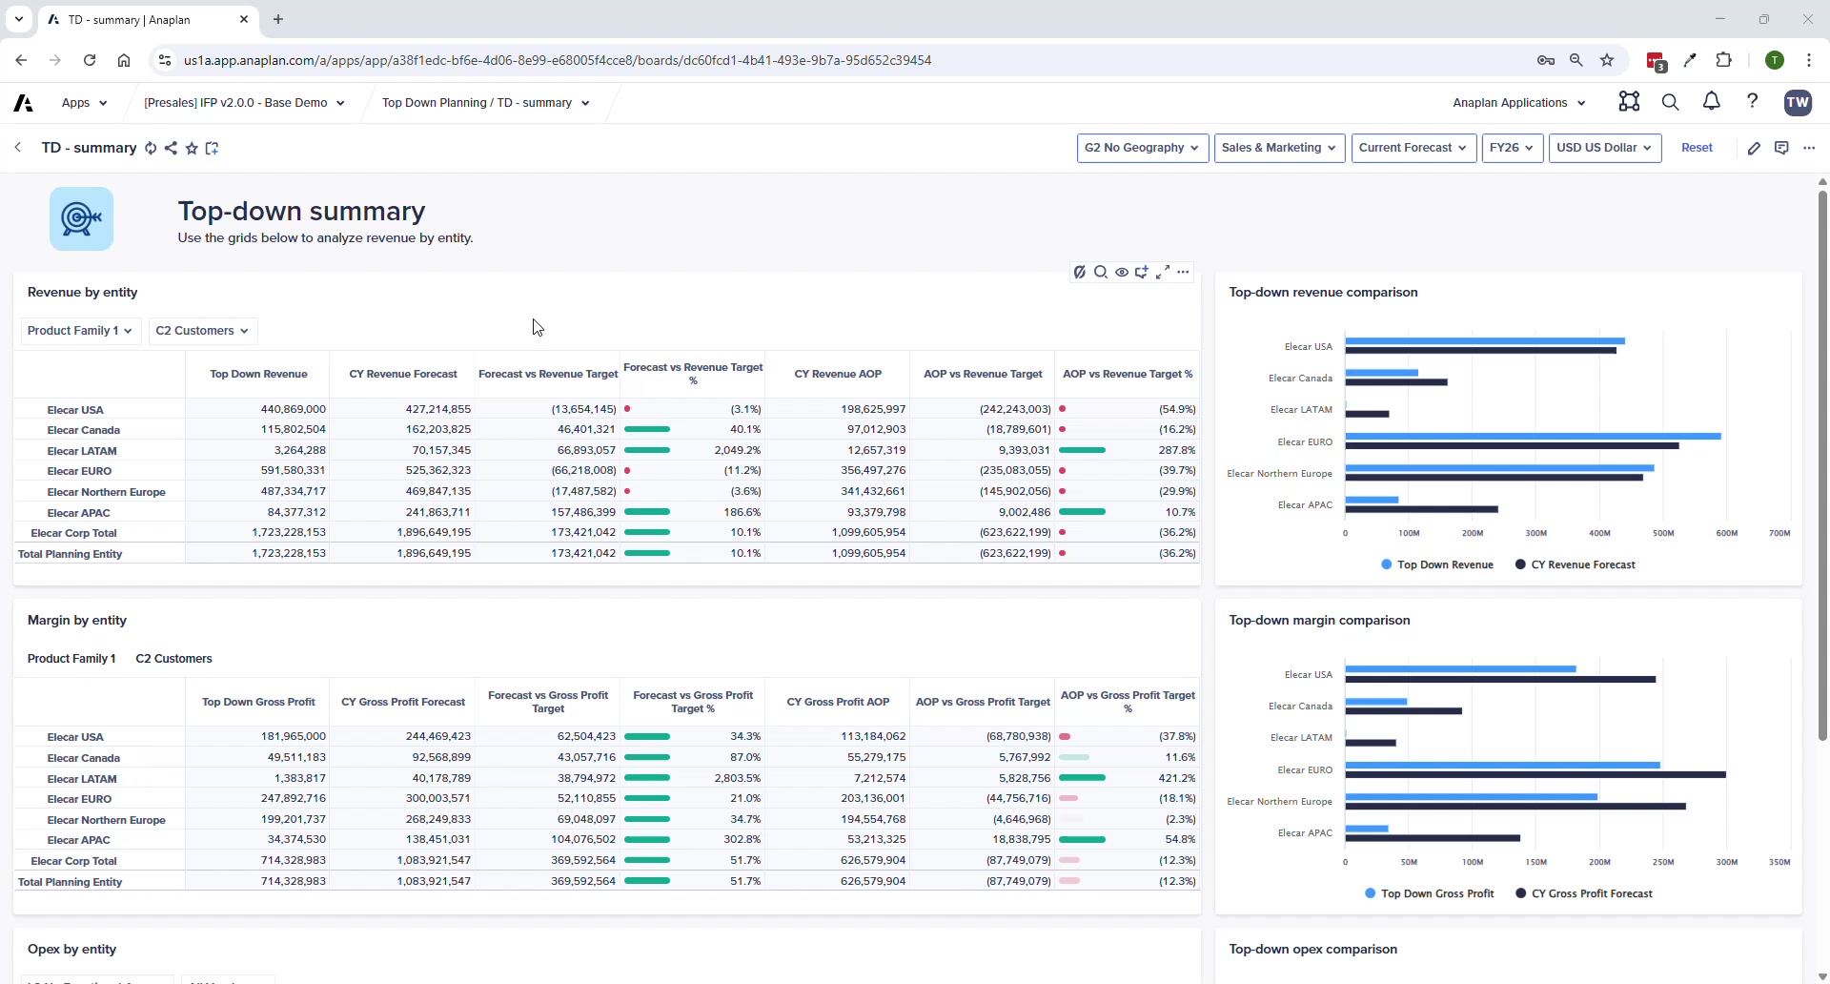Maximize the Revenue by entity card
Screen dimensions: 1830x984
click(1162, 273)
